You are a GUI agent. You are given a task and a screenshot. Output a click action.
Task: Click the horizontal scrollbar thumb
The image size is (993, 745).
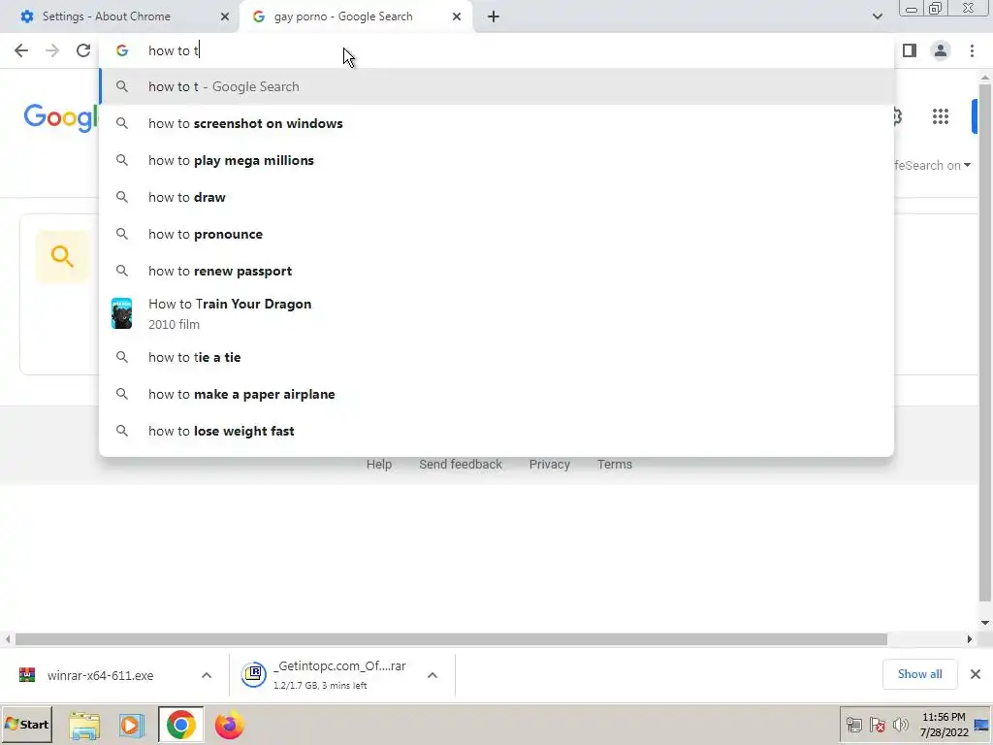click(451, 639)
